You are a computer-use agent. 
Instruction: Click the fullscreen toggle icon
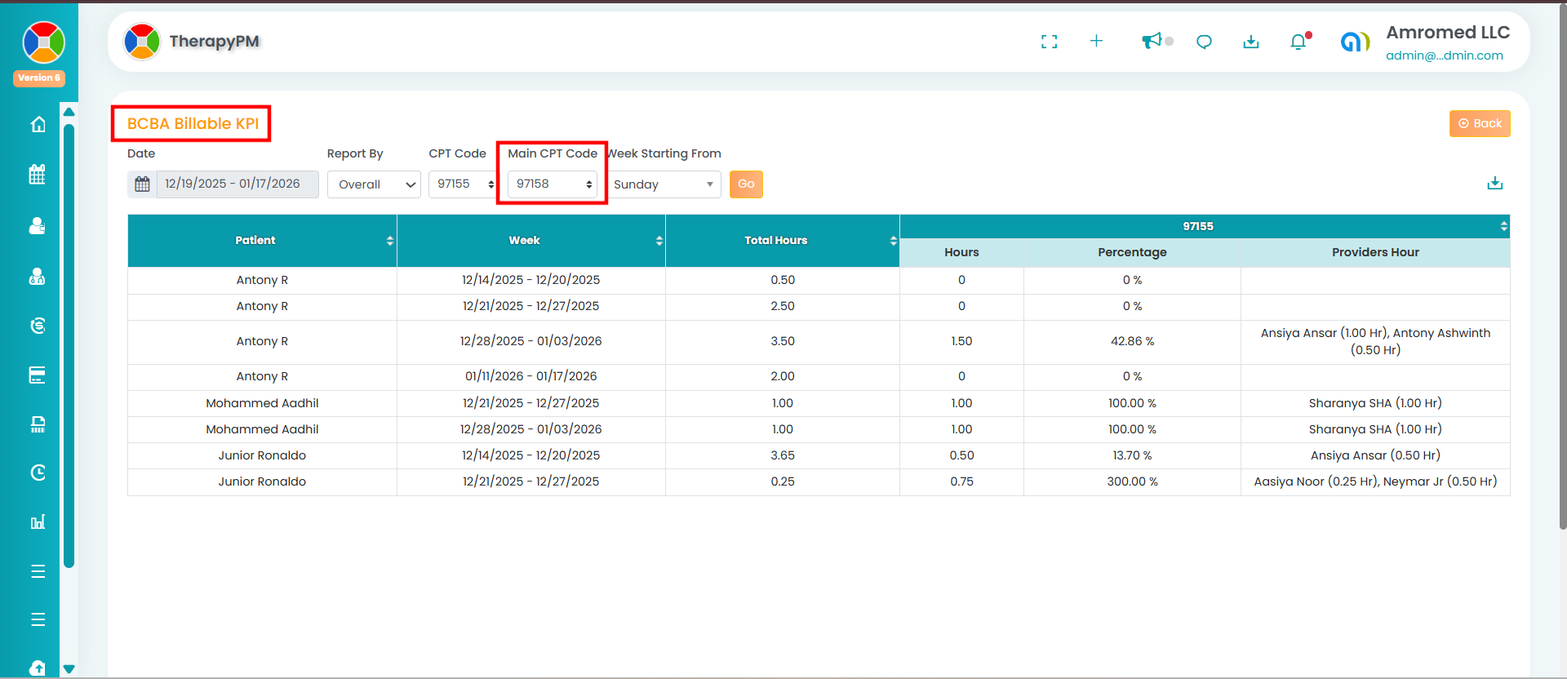coord(1049,42)
